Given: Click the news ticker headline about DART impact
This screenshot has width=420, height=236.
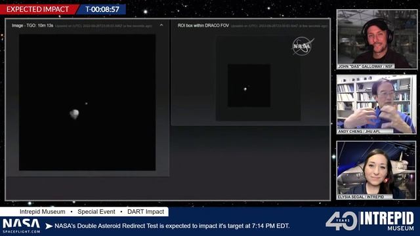Looking at the screenshot, I should click(x=172, y=226).
